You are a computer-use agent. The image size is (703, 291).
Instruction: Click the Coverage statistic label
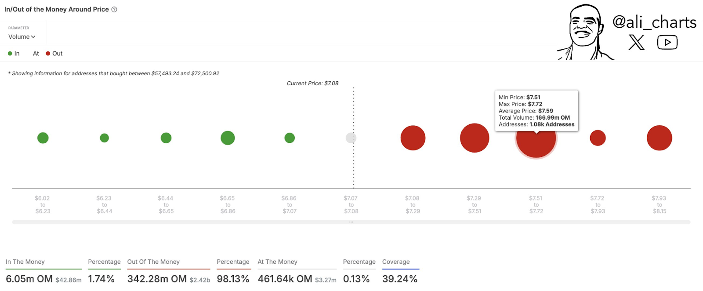[395, 262]
